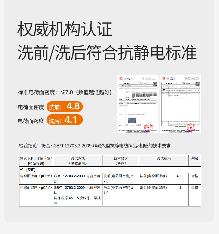Open the right test report thumbnail
The width and height of the screenshot is (219, 234).
[x=180, y=104]
